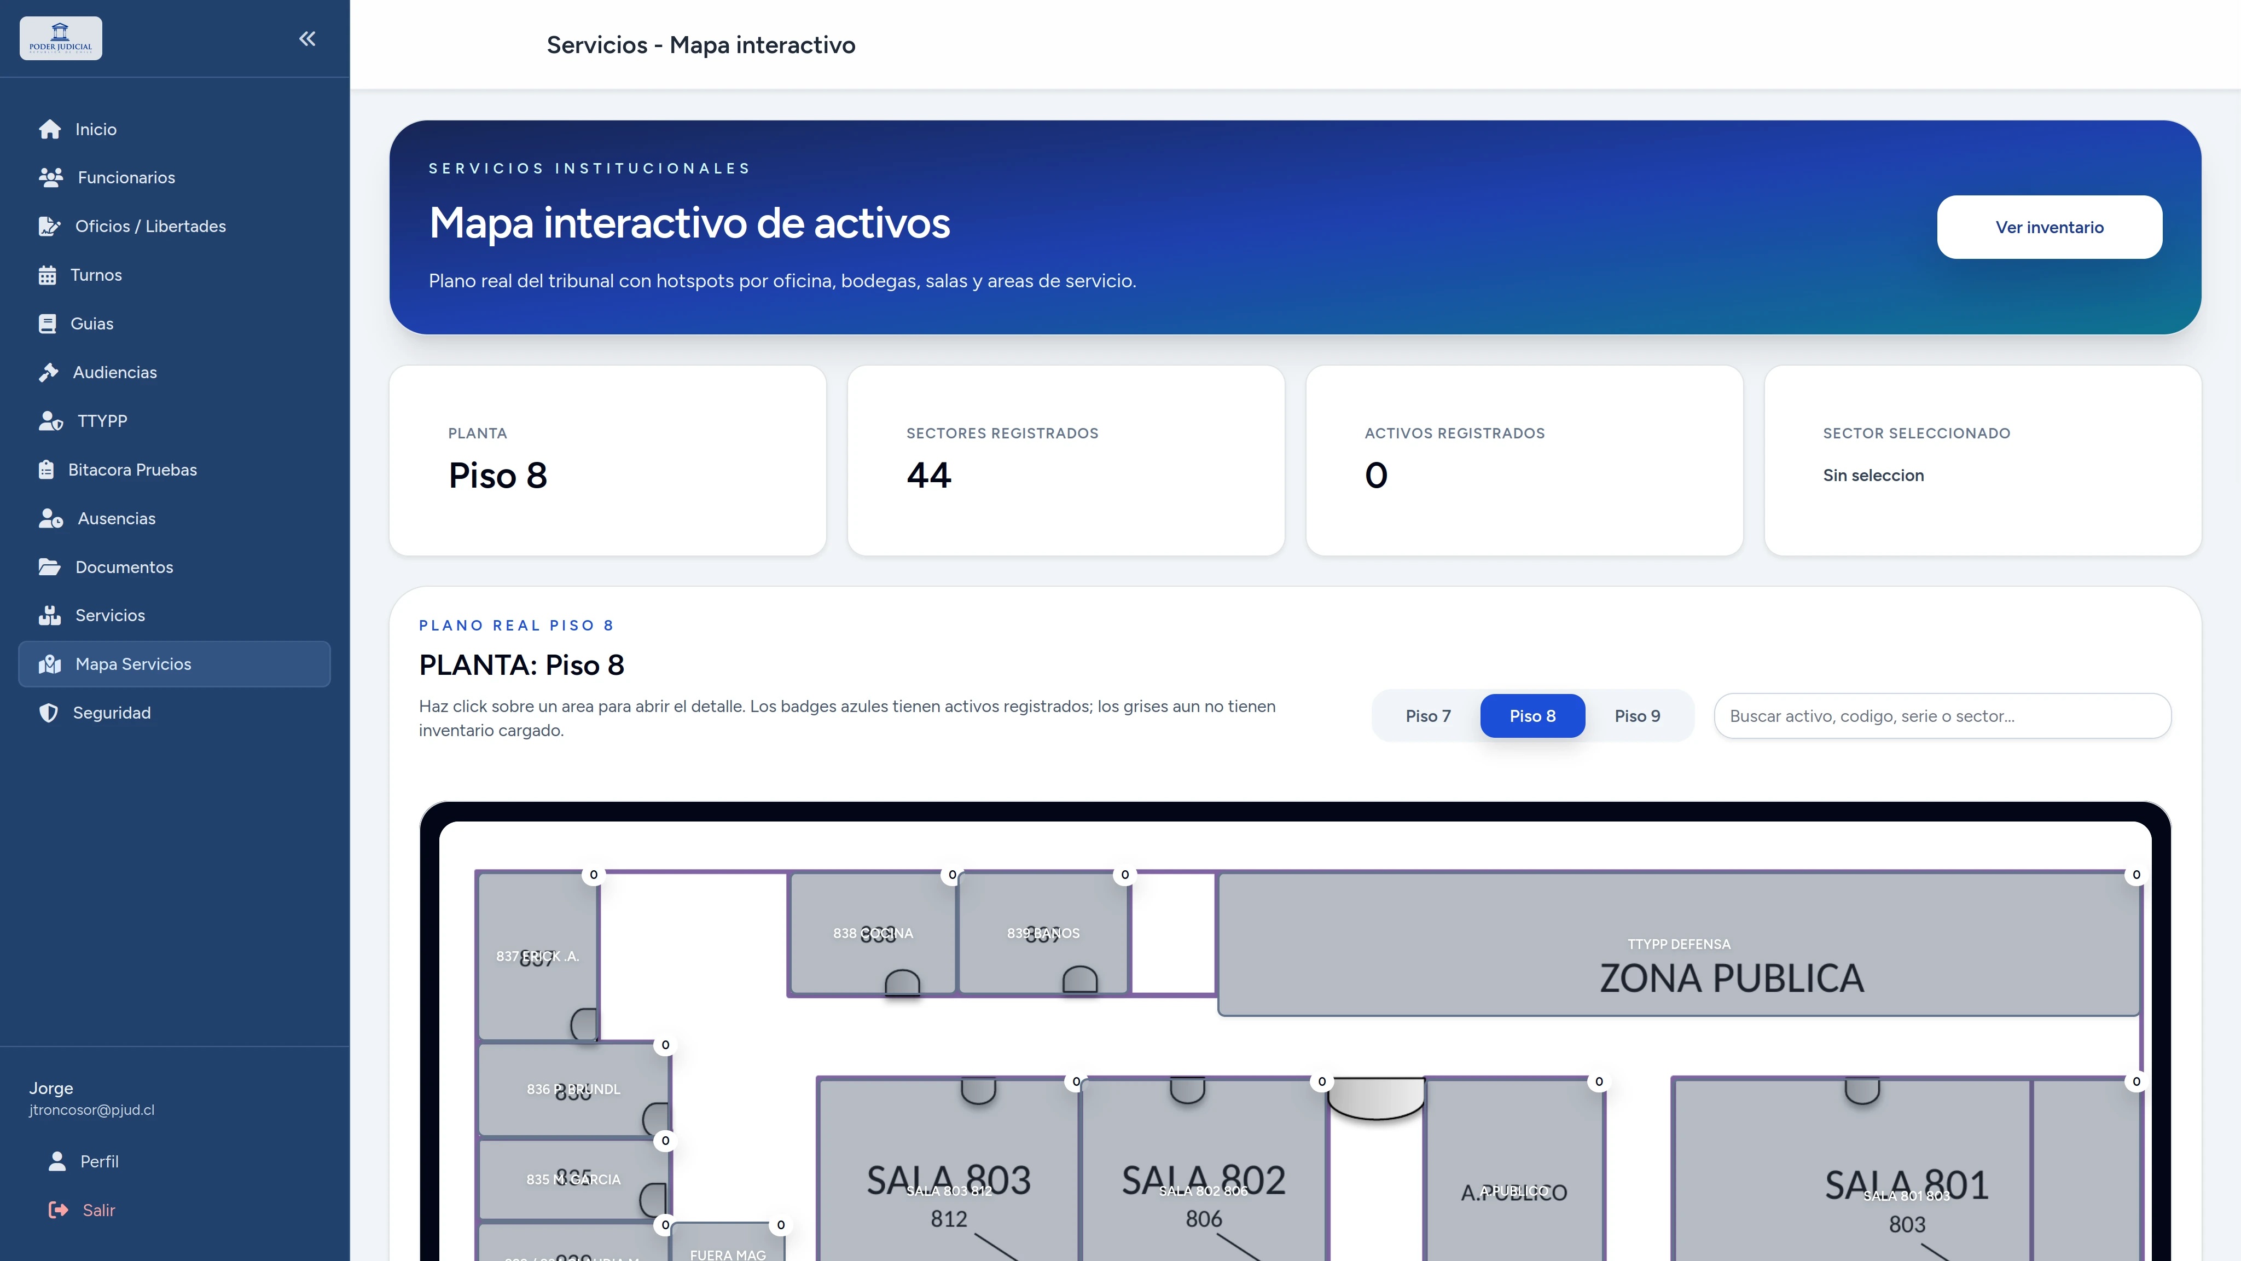Click the Audiencias gavel icon
This screenshot has width=2241, height=1261.
pyautogui.click(x=49, y=373)
